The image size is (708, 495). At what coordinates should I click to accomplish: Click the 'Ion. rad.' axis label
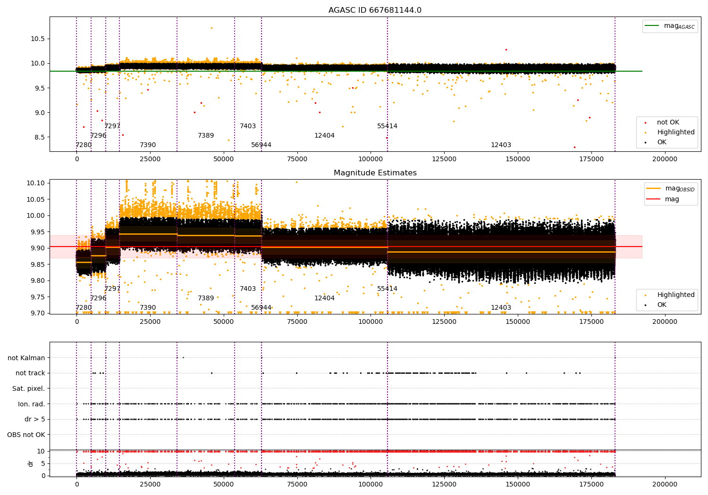32,404
